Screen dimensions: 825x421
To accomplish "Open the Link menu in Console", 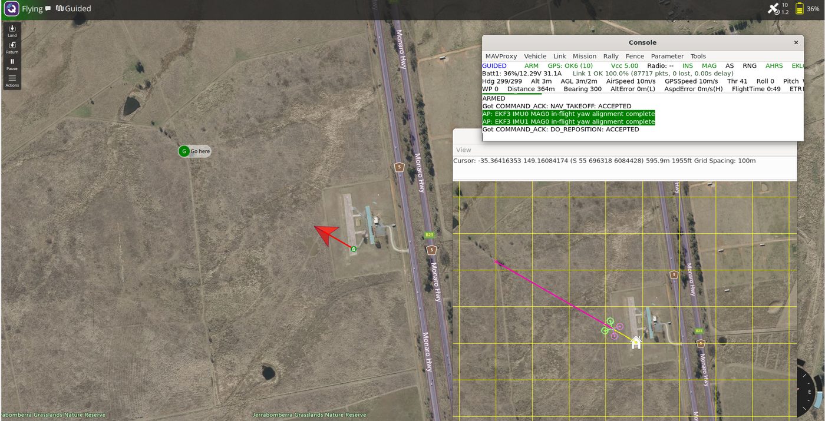I will pos(559,57).
